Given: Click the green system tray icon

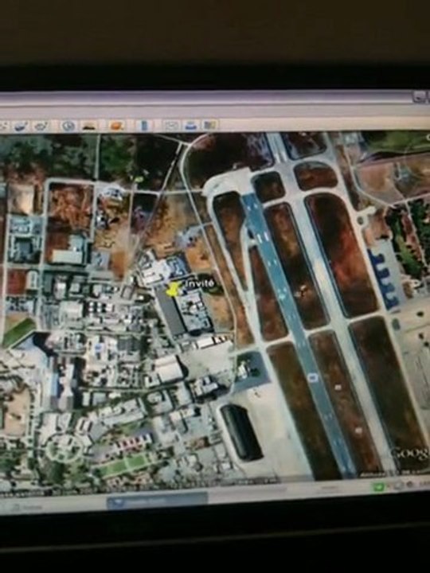Looking at the screenshot, I should point(378,487).
